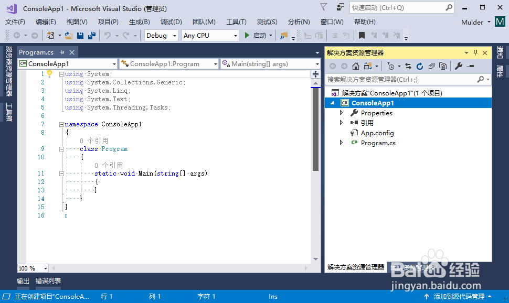Click Sync with Active Document icon
The width and height of the screenshot is (509, 303).
tap(408, 66)
